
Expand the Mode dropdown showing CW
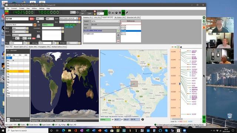(25, 32)
